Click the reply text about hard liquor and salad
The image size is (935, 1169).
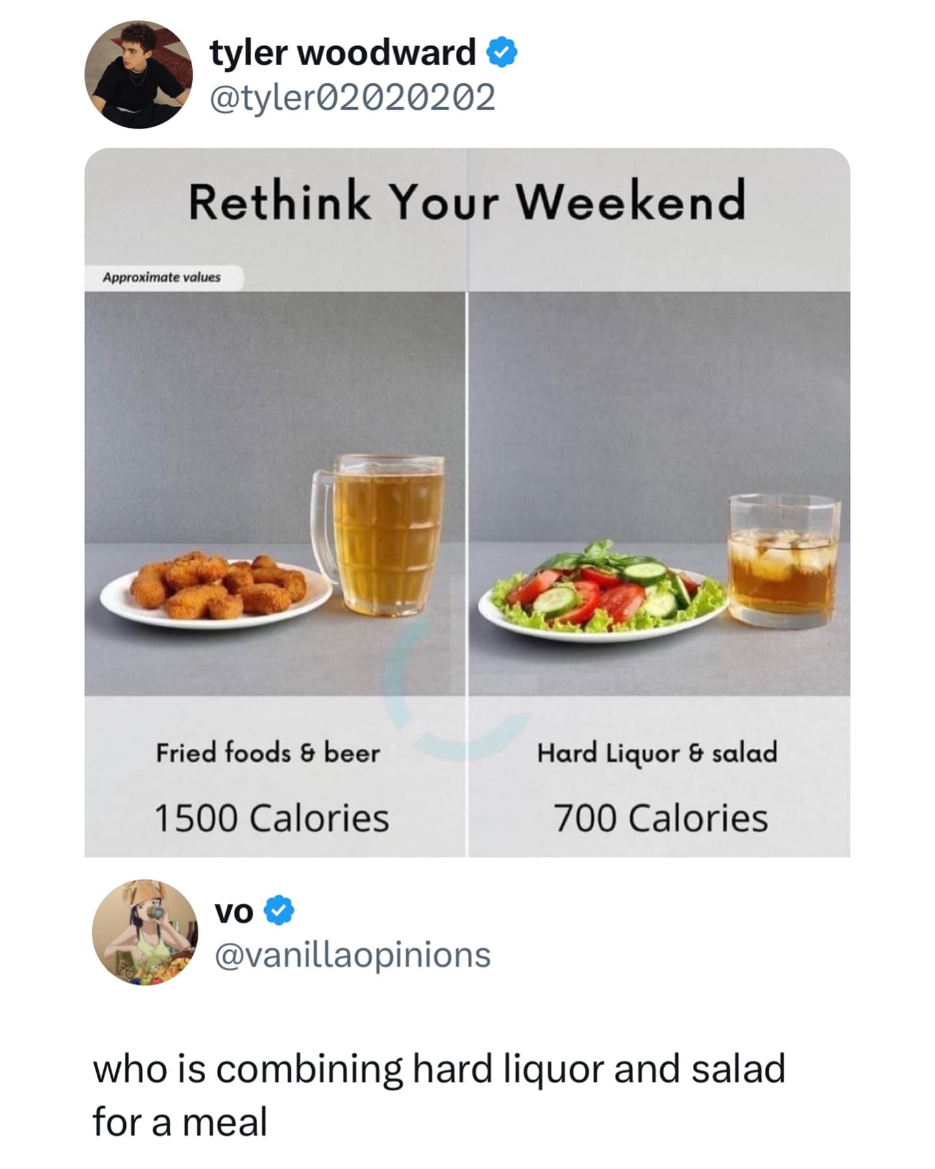pyautogui.click(x=439, y=1096)
